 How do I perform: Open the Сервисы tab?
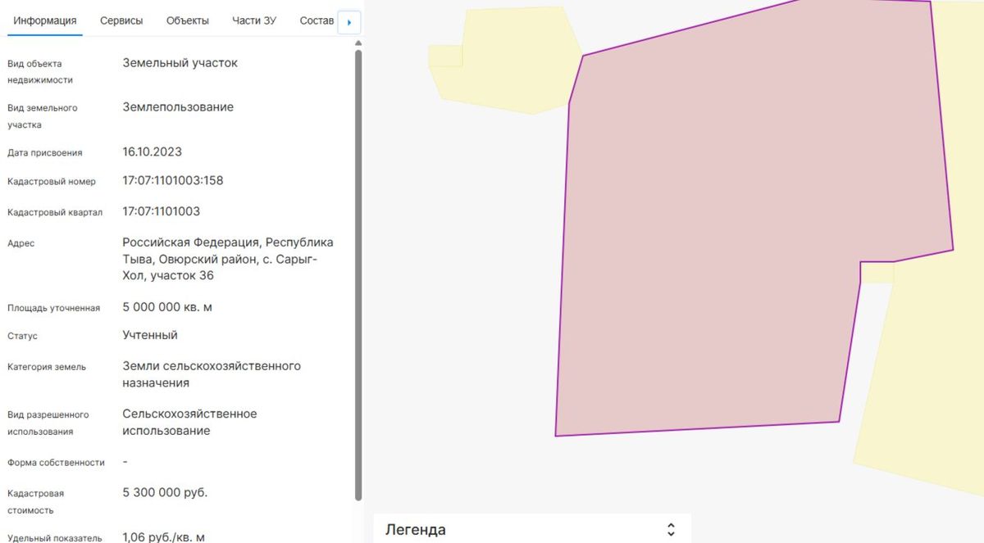click(121, 20)
